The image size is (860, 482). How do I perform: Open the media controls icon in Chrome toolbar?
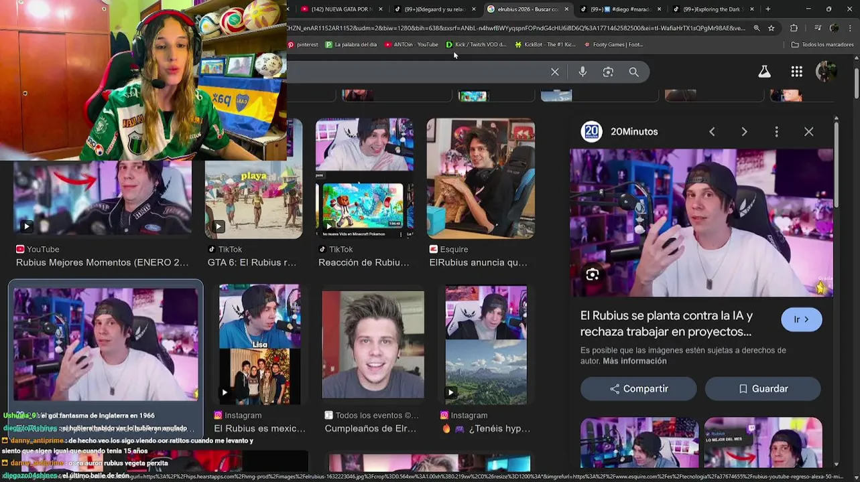[x=817, y=28]
